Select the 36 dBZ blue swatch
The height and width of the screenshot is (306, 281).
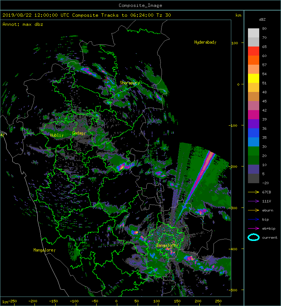tap(253, 133)
